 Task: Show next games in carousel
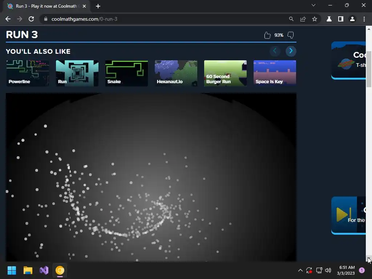pos(291,51)
